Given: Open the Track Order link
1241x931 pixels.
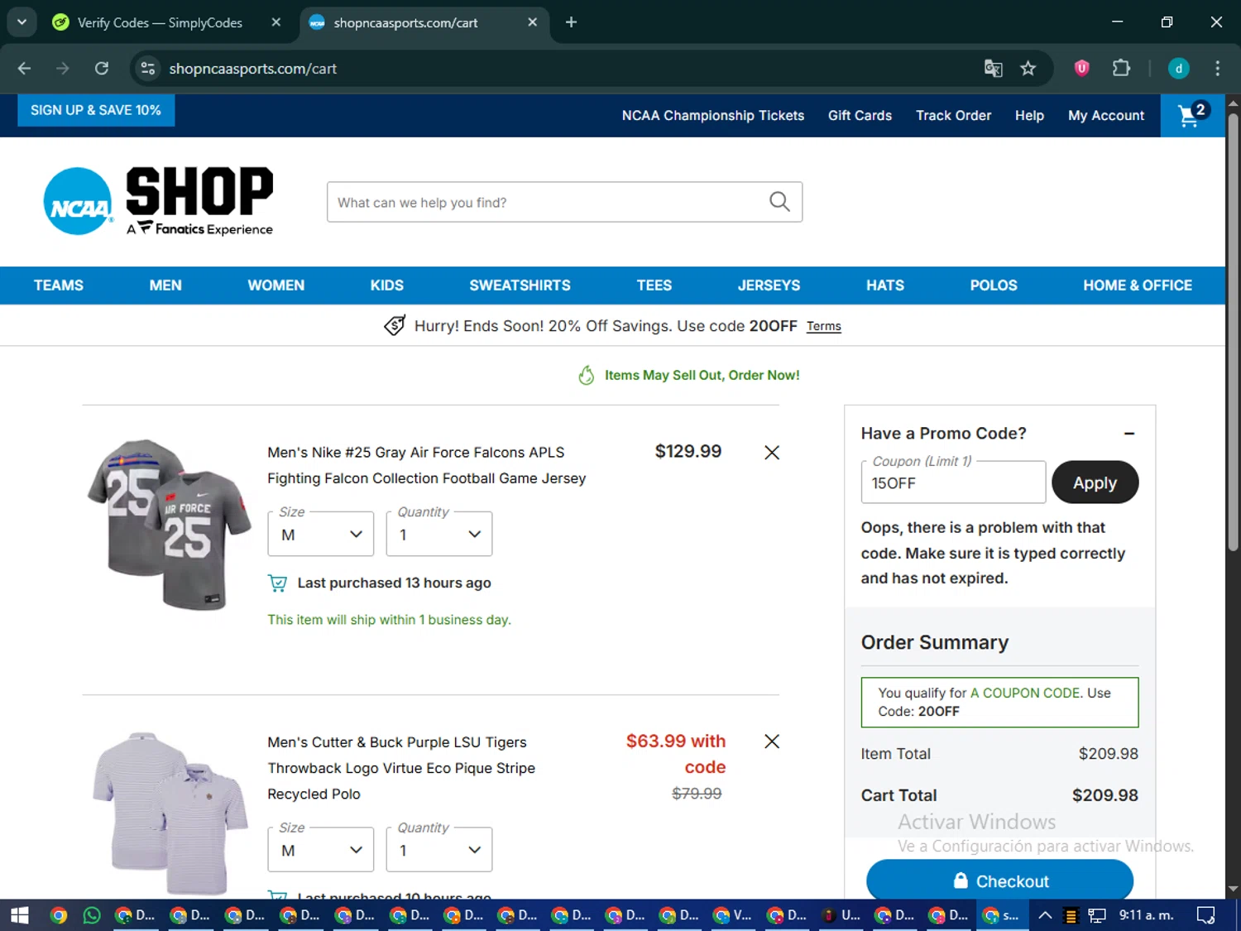Looking at the screenshot, I should point(953,116).
